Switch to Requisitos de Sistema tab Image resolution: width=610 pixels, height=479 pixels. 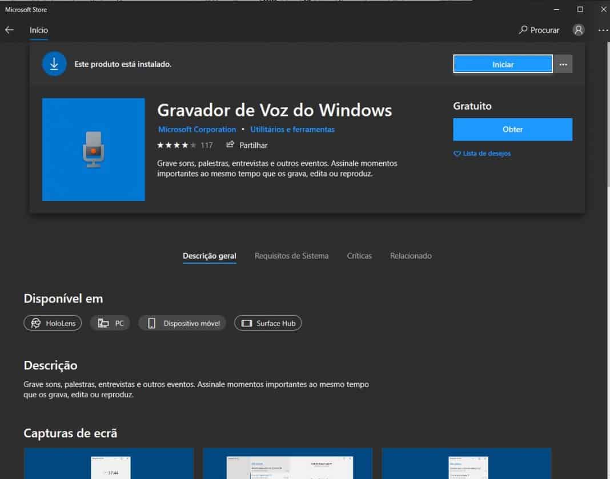[x=291, y=256]
